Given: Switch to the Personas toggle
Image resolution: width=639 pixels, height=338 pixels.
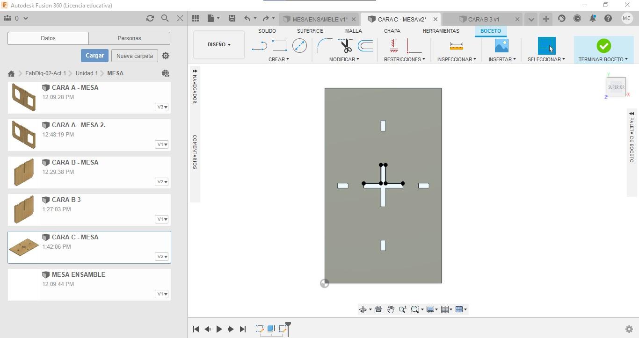Looking at the screenshot, I should pos(129,38).
